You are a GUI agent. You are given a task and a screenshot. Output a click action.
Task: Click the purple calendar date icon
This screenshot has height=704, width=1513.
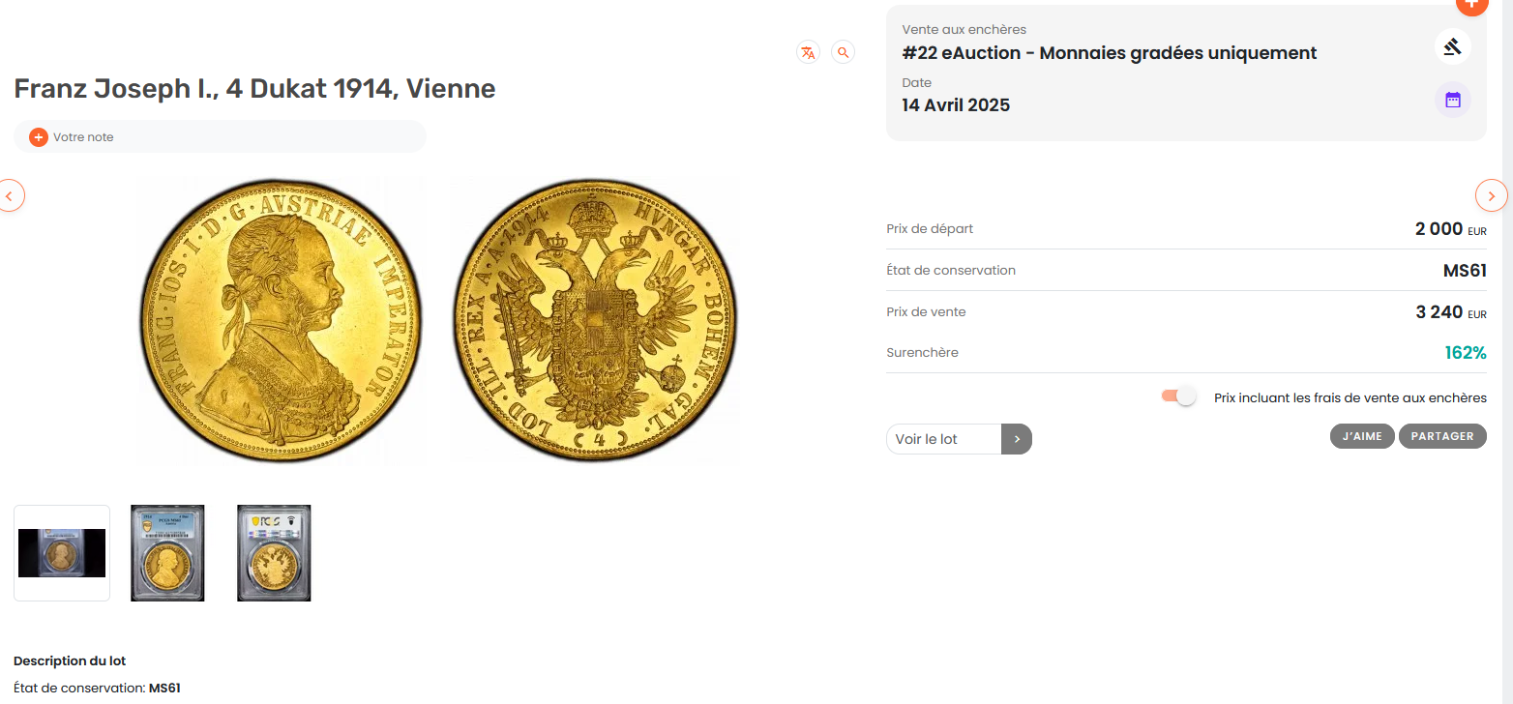point(1452,100)
